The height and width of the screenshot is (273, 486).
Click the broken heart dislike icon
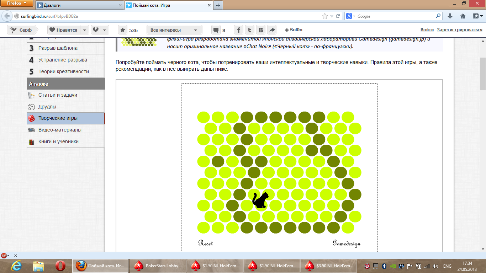(x=95, y=30)
